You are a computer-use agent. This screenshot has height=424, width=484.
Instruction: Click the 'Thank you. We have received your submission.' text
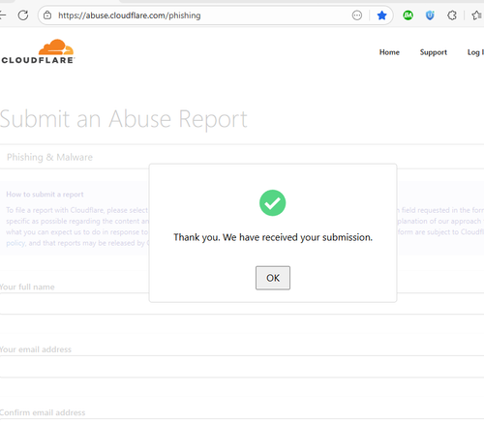point(273,237)
